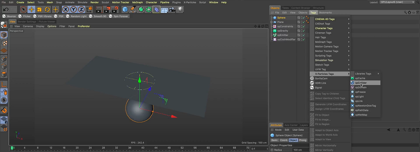Toggle the coordinate system icon
Viewport: 420px width, 152px height.
89,9
